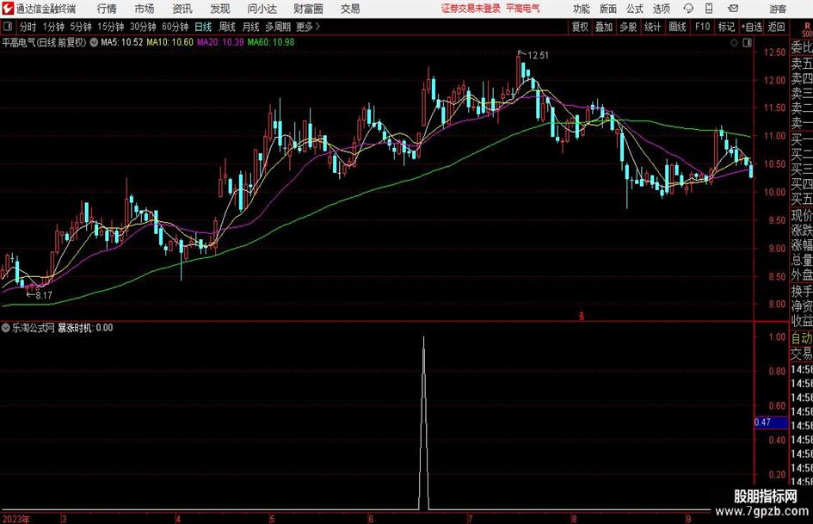Open the 交易 menu
This screenshot has height=524, width=813.
[x=350, y=9]
